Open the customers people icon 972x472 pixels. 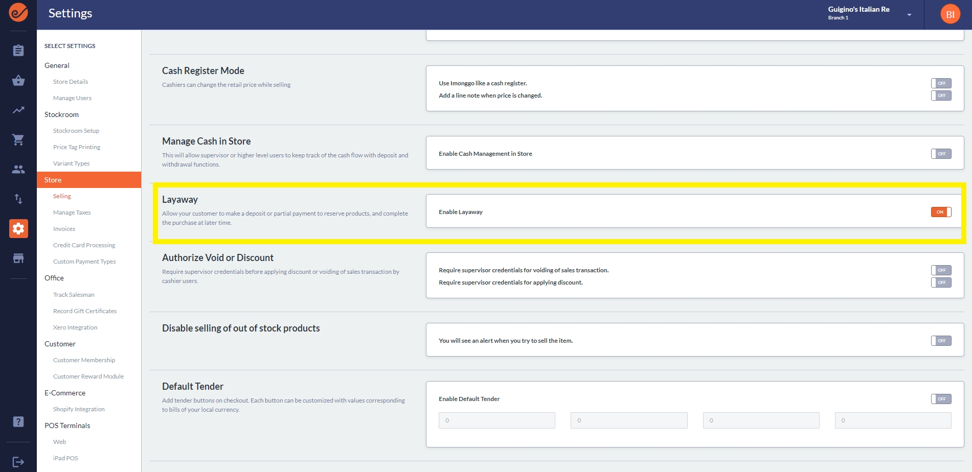(18, 169)
